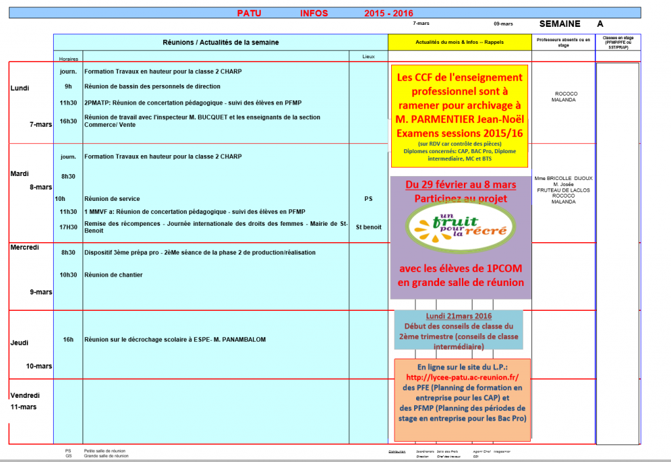The image size is (671, 462).
Task: Click the 'PS' location cell for Mardi 10h
Action: pyautogui.click(x=368, y=198)
